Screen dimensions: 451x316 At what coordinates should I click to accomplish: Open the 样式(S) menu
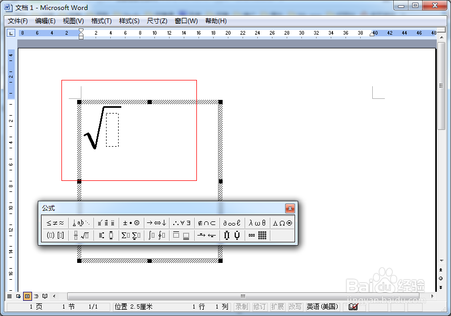click(x=129, y=21)
